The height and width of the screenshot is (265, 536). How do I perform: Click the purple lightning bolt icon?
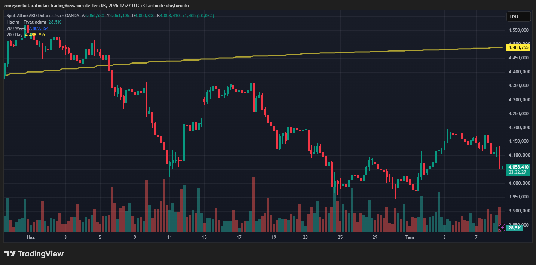[x=502, y=227]
